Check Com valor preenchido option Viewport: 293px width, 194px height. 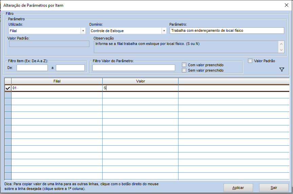click(x=184, y=65)
